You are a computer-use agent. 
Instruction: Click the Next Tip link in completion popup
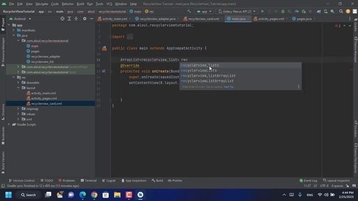tap(229, 87)
